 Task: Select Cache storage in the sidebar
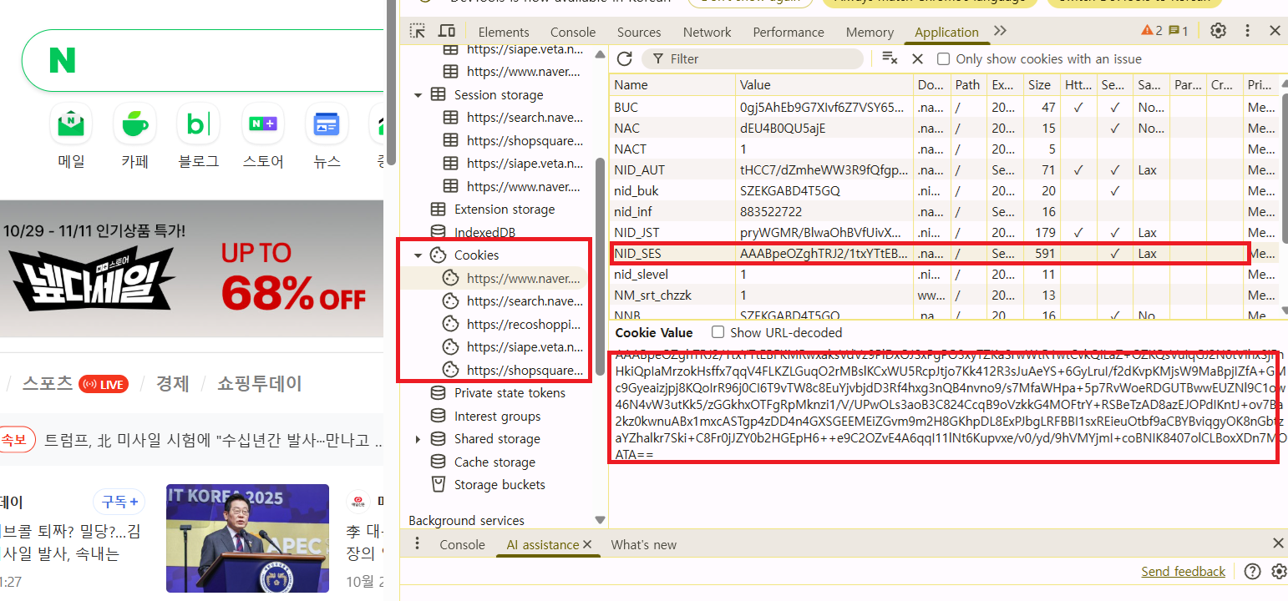coord(494,462)
